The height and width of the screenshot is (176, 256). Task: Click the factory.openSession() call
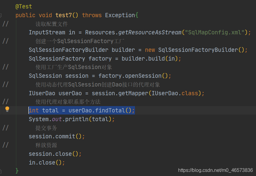pyautogui.click(x=133, y=76)
